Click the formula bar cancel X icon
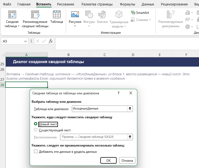The width and height of the screenshot is (199, 168). coord(38,41)
